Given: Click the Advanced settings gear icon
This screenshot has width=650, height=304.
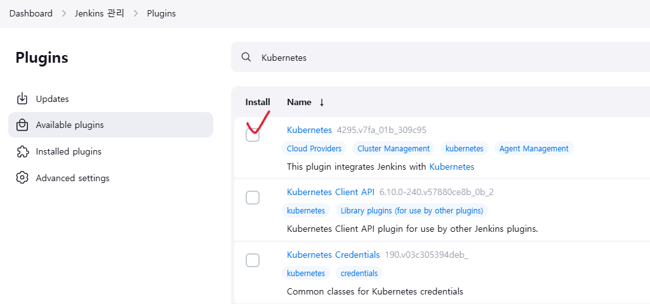Looking at the screenshot, I should point(22,178).
